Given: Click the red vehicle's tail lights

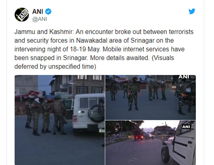Looking at the screenshot, I should (139, 136).
